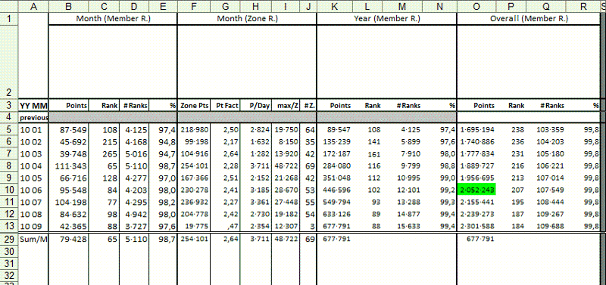Screen dimensions: 606x285
Task: Select column K header
Action: pyautogui.click(x=335, y=6)
